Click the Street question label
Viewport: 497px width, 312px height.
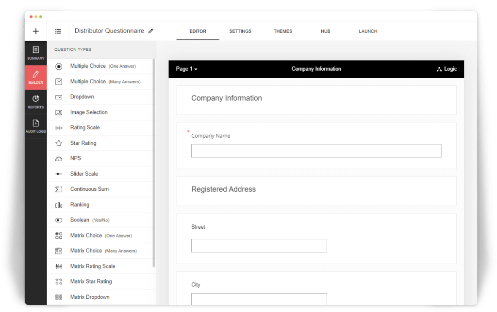(198, 227)
